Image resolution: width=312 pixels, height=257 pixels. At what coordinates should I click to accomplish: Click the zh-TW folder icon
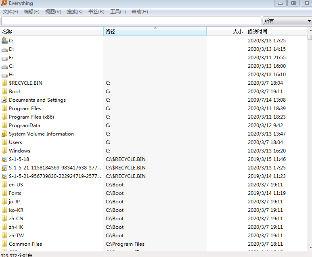click(x=4, y=236)
